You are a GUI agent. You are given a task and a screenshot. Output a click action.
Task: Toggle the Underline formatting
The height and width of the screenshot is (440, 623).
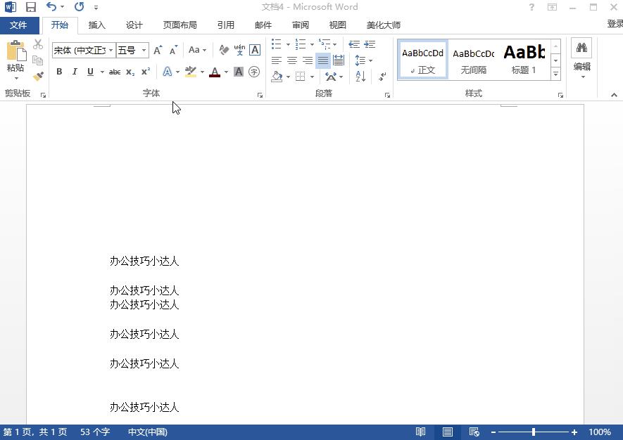pyautogui.click(x=89, y=71)
